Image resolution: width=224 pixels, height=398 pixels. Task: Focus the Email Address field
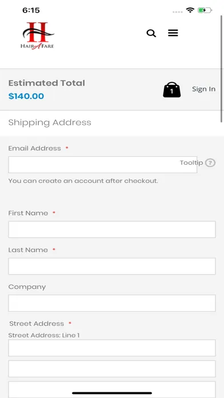(x=102, y=165)
